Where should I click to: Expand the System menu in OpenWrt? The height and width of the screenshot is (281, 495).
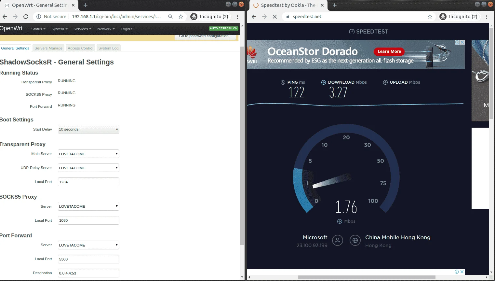coord(59,29)
